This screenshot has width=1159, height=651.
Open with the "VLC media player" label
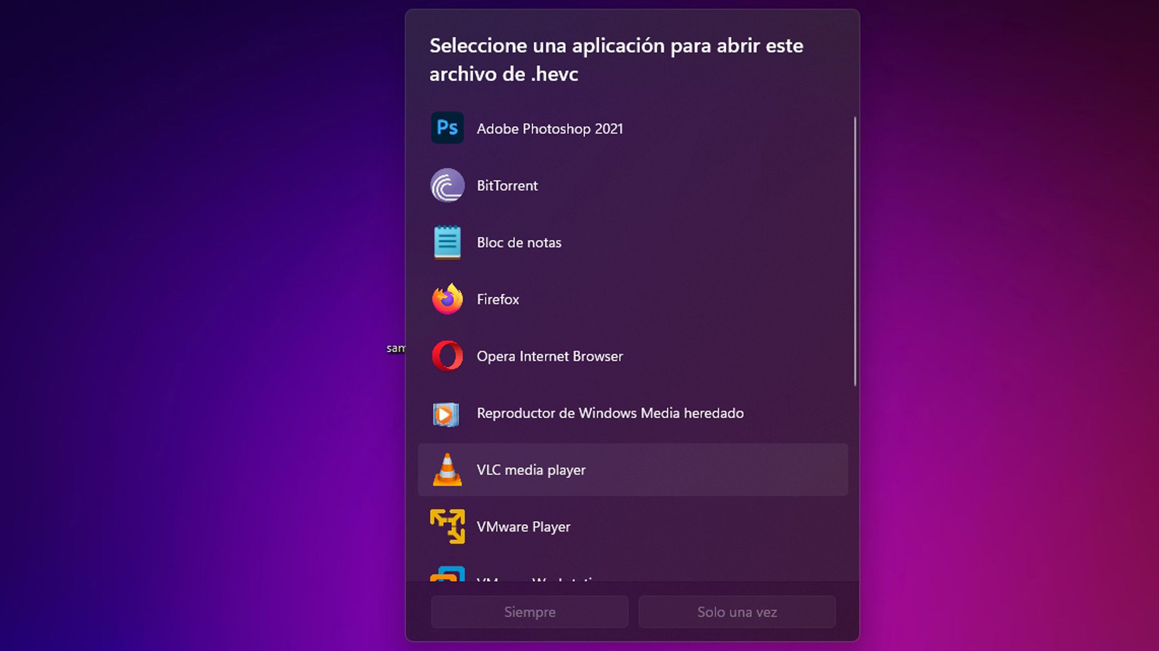click(531, 470)
